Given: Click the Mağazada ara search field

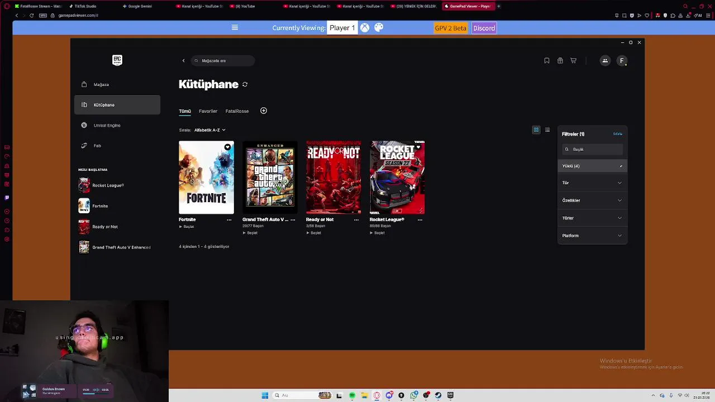Looking at the screenshot, I should coord(222,60).
